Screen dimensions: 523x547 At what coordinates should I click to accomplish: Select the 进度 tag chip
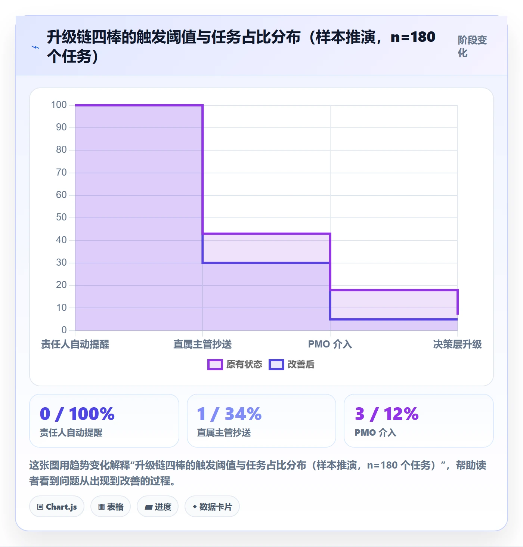[x=158, y=507]
